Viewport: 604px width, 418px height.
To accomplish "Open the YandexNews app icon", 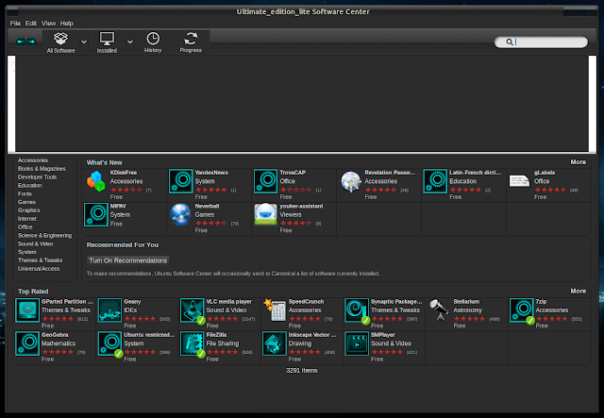I will pyautogui.click(x=180, y=181).
